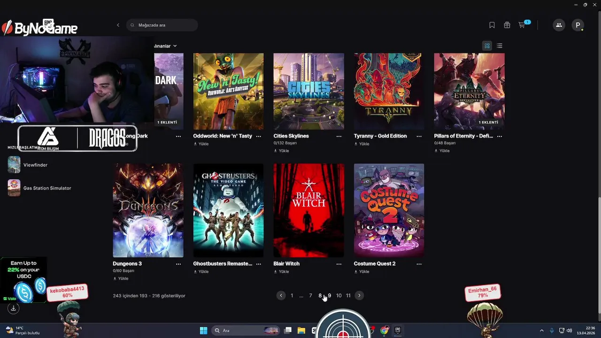Open the weather widget showing 14°C
The width and height of the screenshot is (601, 338).
point(23,330)
